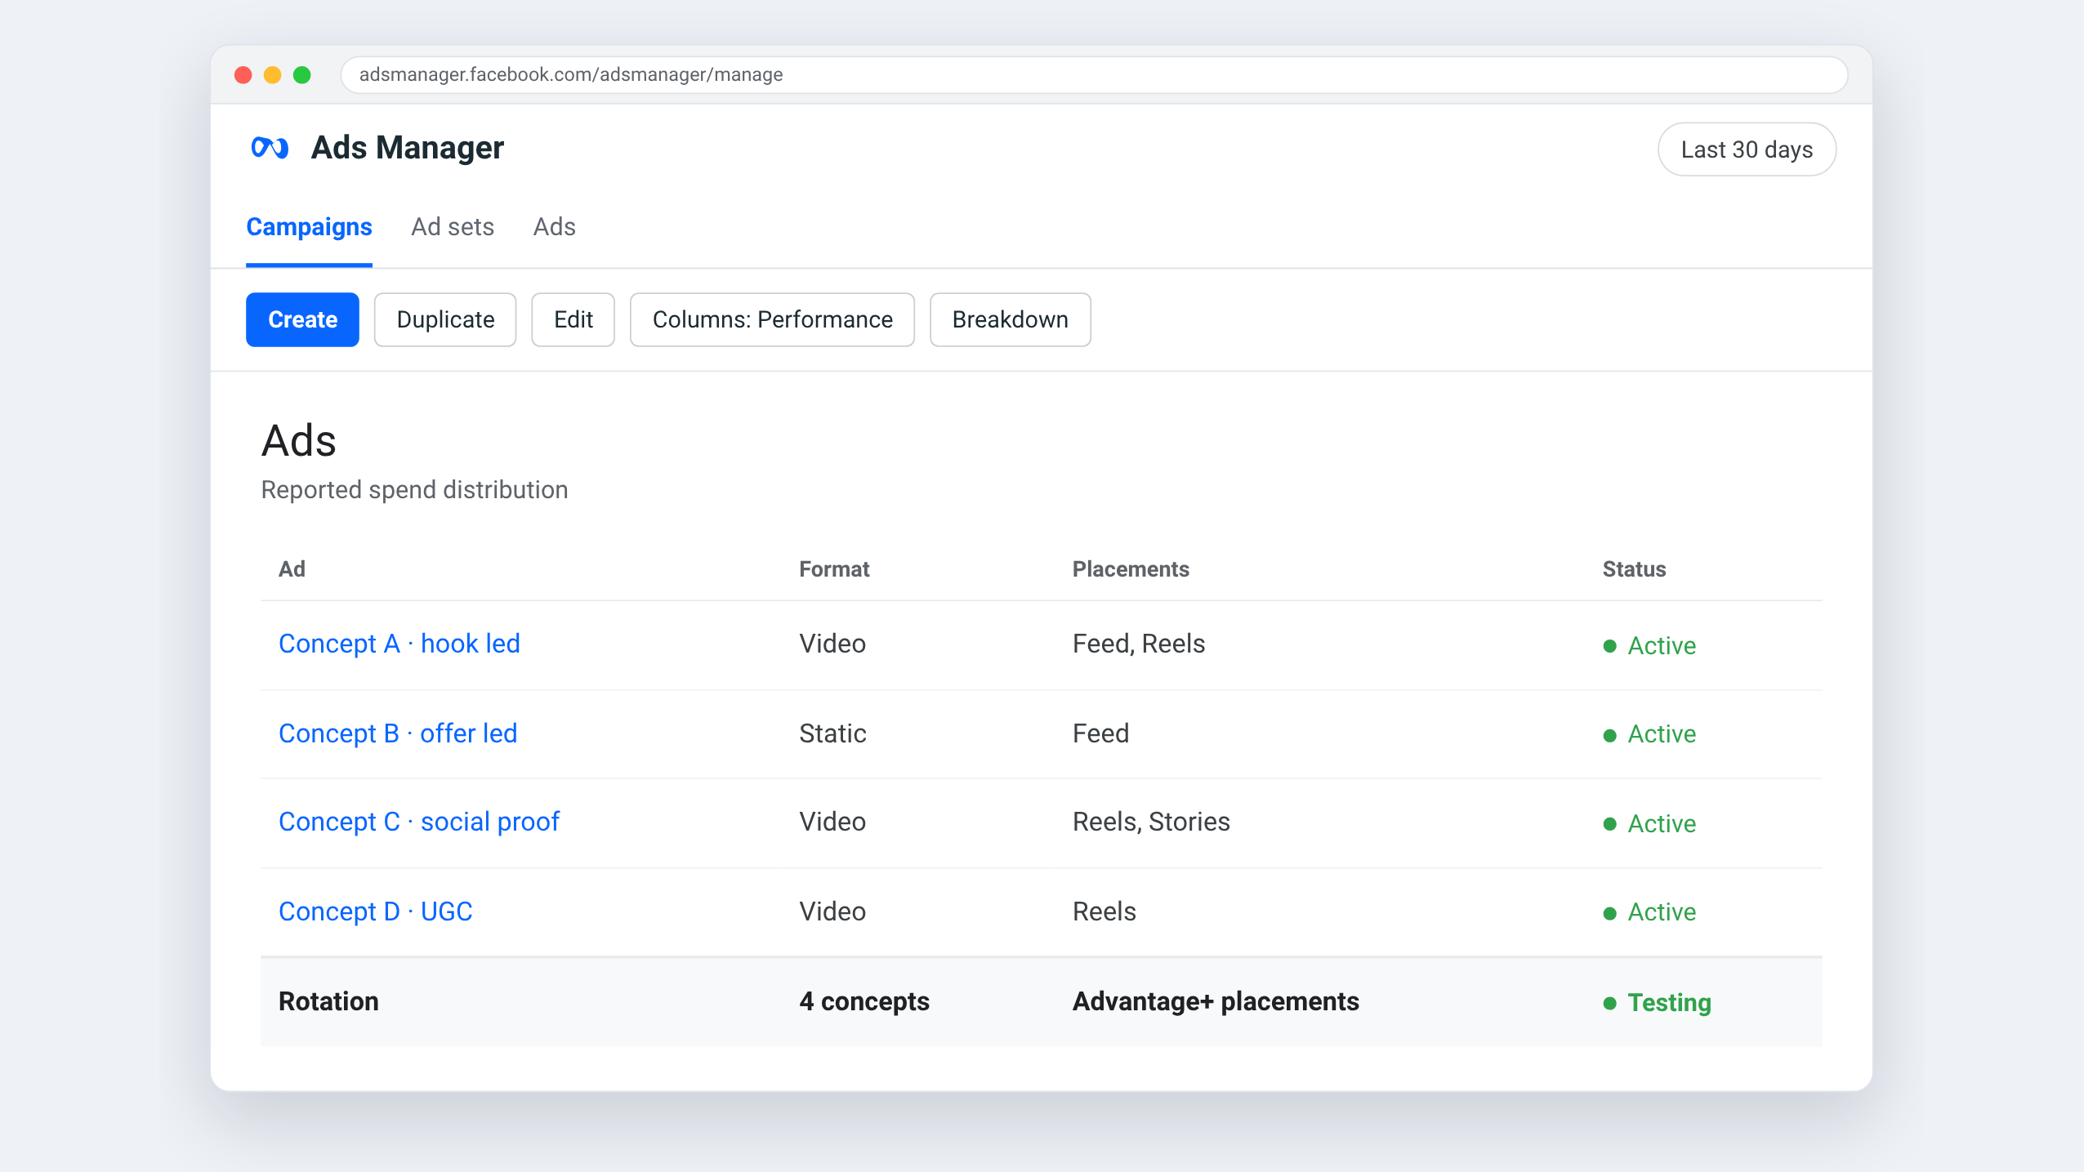Click the Testing status in Rotation row
Screen dimensions: 2084x1172
click(x=1657, y=1003)
